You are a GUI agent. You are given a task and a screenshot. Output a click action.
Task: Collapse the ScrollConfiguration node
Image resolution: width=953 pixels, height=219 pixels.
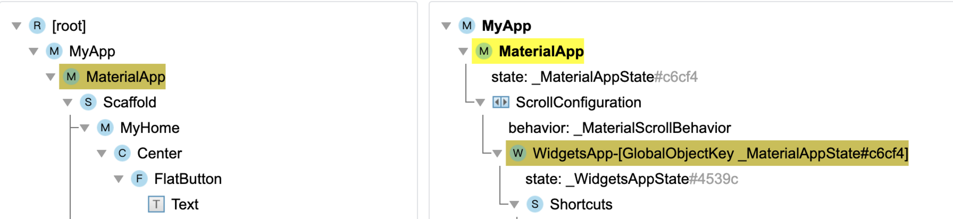480,102
